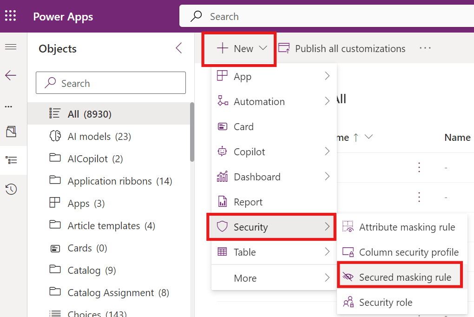The width and height of the screenshot is (474, 317).
Task: Click the back arrow icon
Action: [11, 75]
